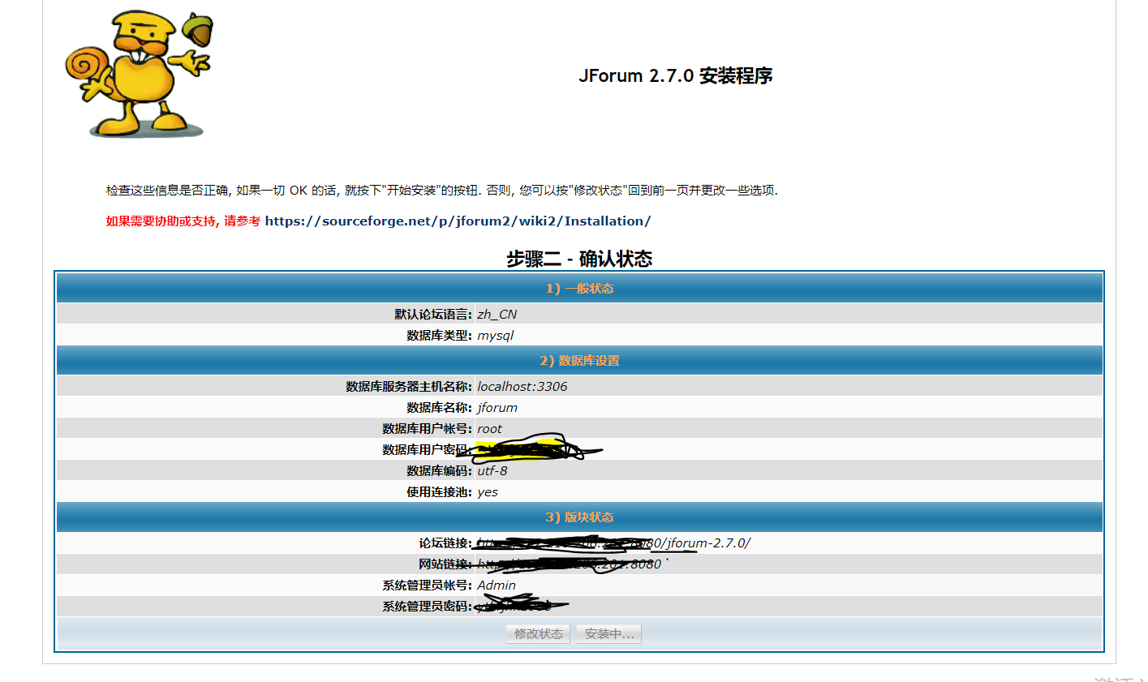Click the 网站链接 label
1148x682 pixels.
(x=445, y=564)
